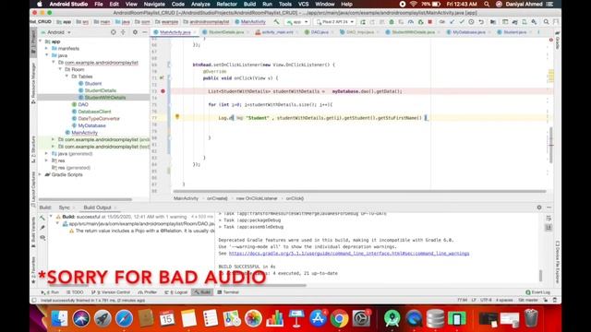Open the Terminal tool window button
The height and width of the screenshot is (332, 591).
(x=228, y=292)
